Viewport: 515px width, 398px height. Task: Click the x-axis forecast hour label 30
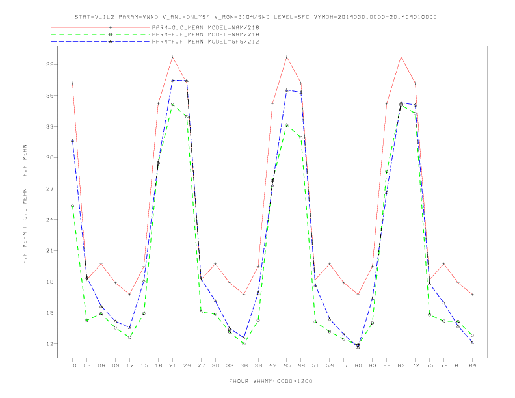coord(215,365)
